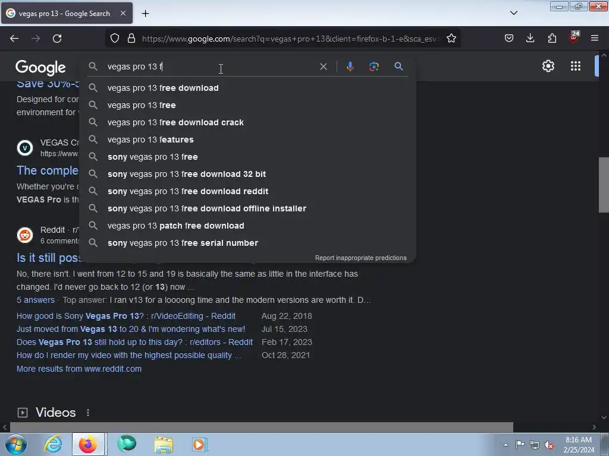Choose suggestion free download 32 bit

(247, 174)
